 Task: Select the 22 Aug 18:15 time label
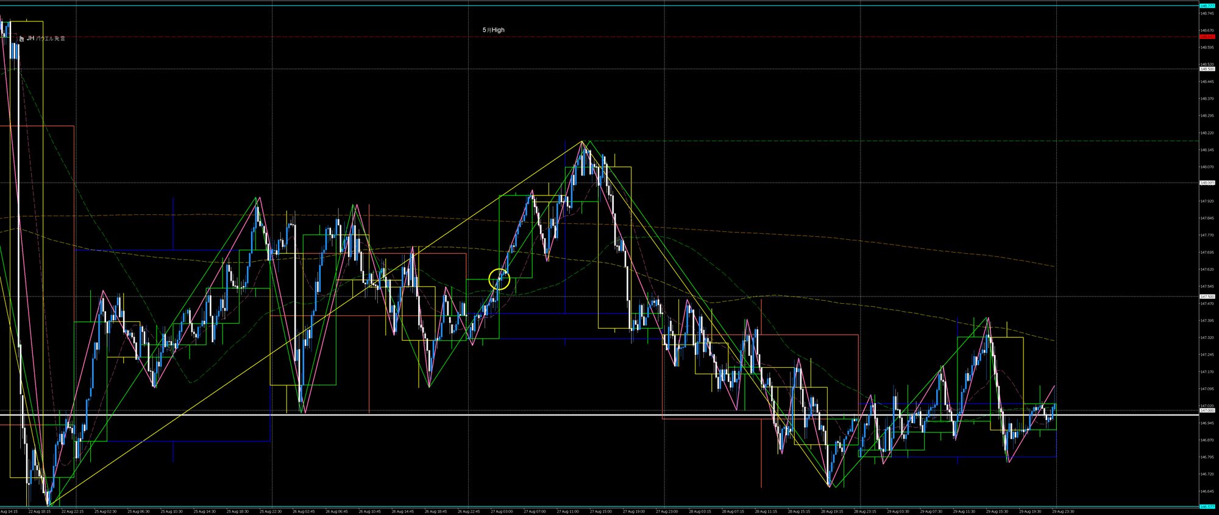(39, 511)
